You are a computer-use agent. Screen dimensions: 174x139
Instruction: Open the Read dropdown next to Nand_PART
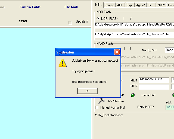[x=169, y=50]
